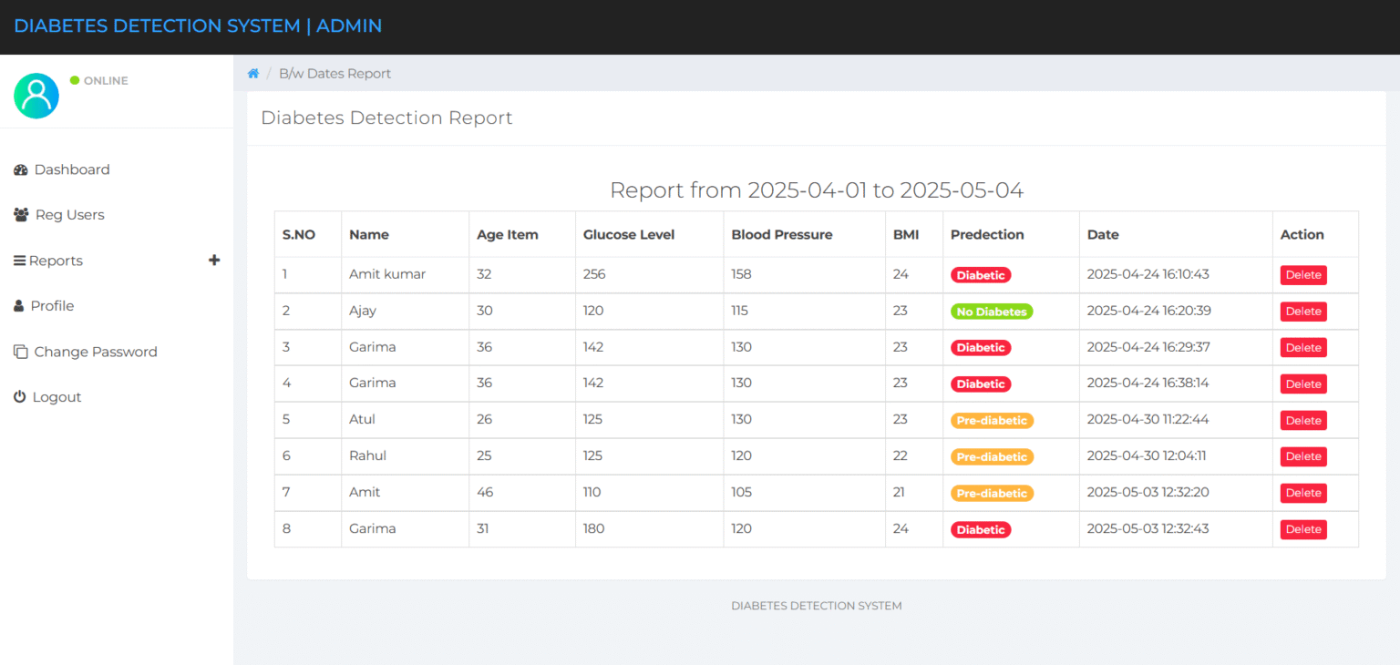Click the Logout power icon
Screen dimensions: 1400x665
(20, 396)
